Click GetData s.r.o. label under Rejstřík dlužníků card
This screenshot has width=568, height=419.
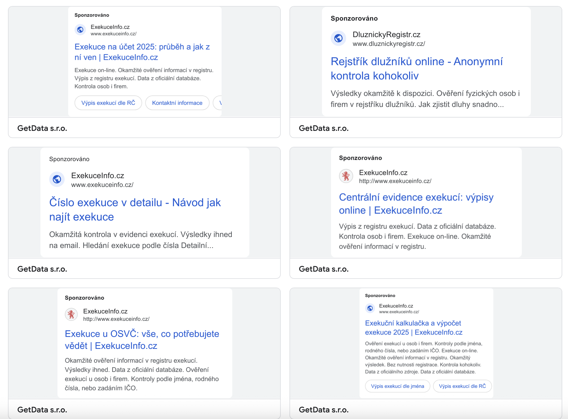[324, 128]
